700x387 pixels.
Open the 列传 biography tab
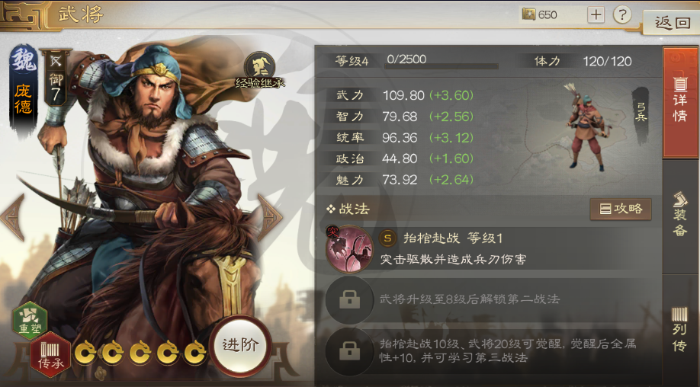(680, 329)
